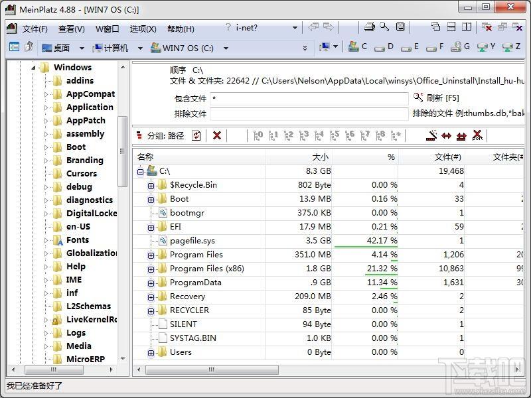Expand tree to level 1 icon
The width and height of the screenshot is (531, 398).
click(273, 136)
